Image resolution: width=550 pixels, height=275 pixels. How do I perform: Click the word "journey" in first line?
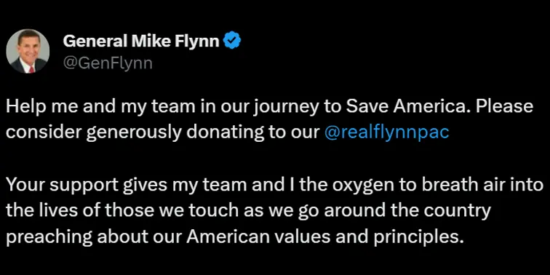[284, 108]
